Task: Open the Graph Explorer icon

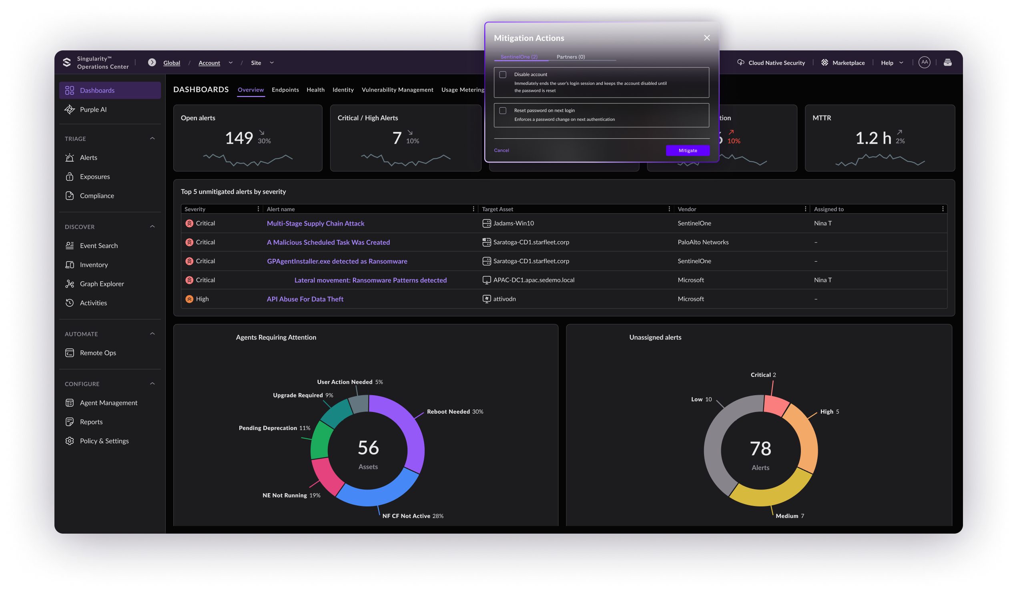Action: 69,284
